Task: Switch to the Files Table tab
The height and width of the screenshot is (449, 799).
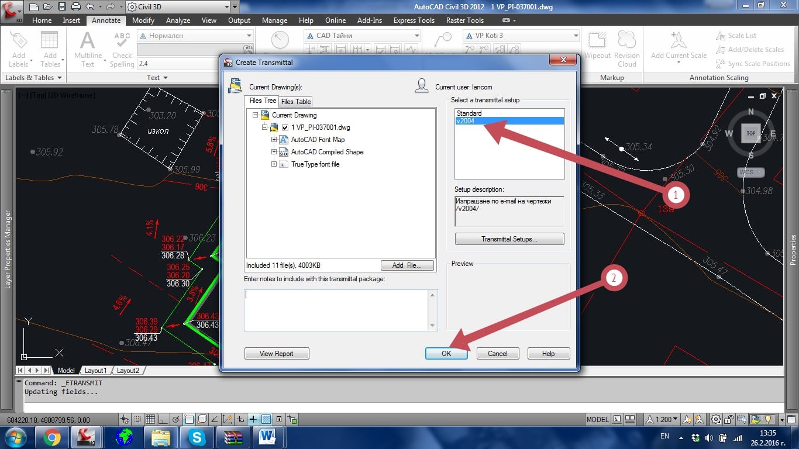Action: [x=296, y=102]
